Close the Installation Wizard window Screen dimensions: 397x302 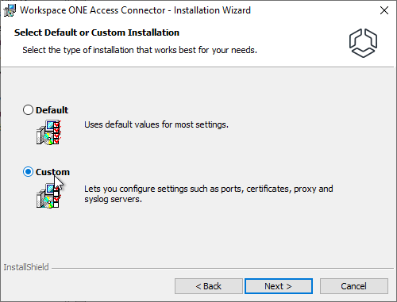[384, 10]
